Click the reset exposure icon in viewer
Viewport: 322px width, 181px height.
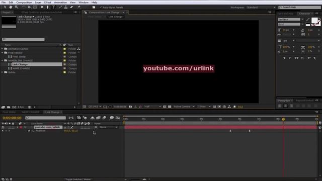click(234, 107)
